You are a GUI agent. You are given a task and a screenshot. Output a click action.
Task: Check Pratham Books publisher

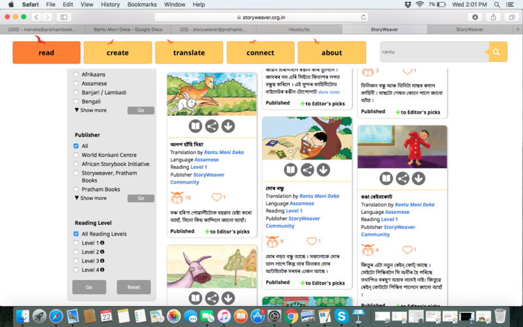tap(76, 189)
